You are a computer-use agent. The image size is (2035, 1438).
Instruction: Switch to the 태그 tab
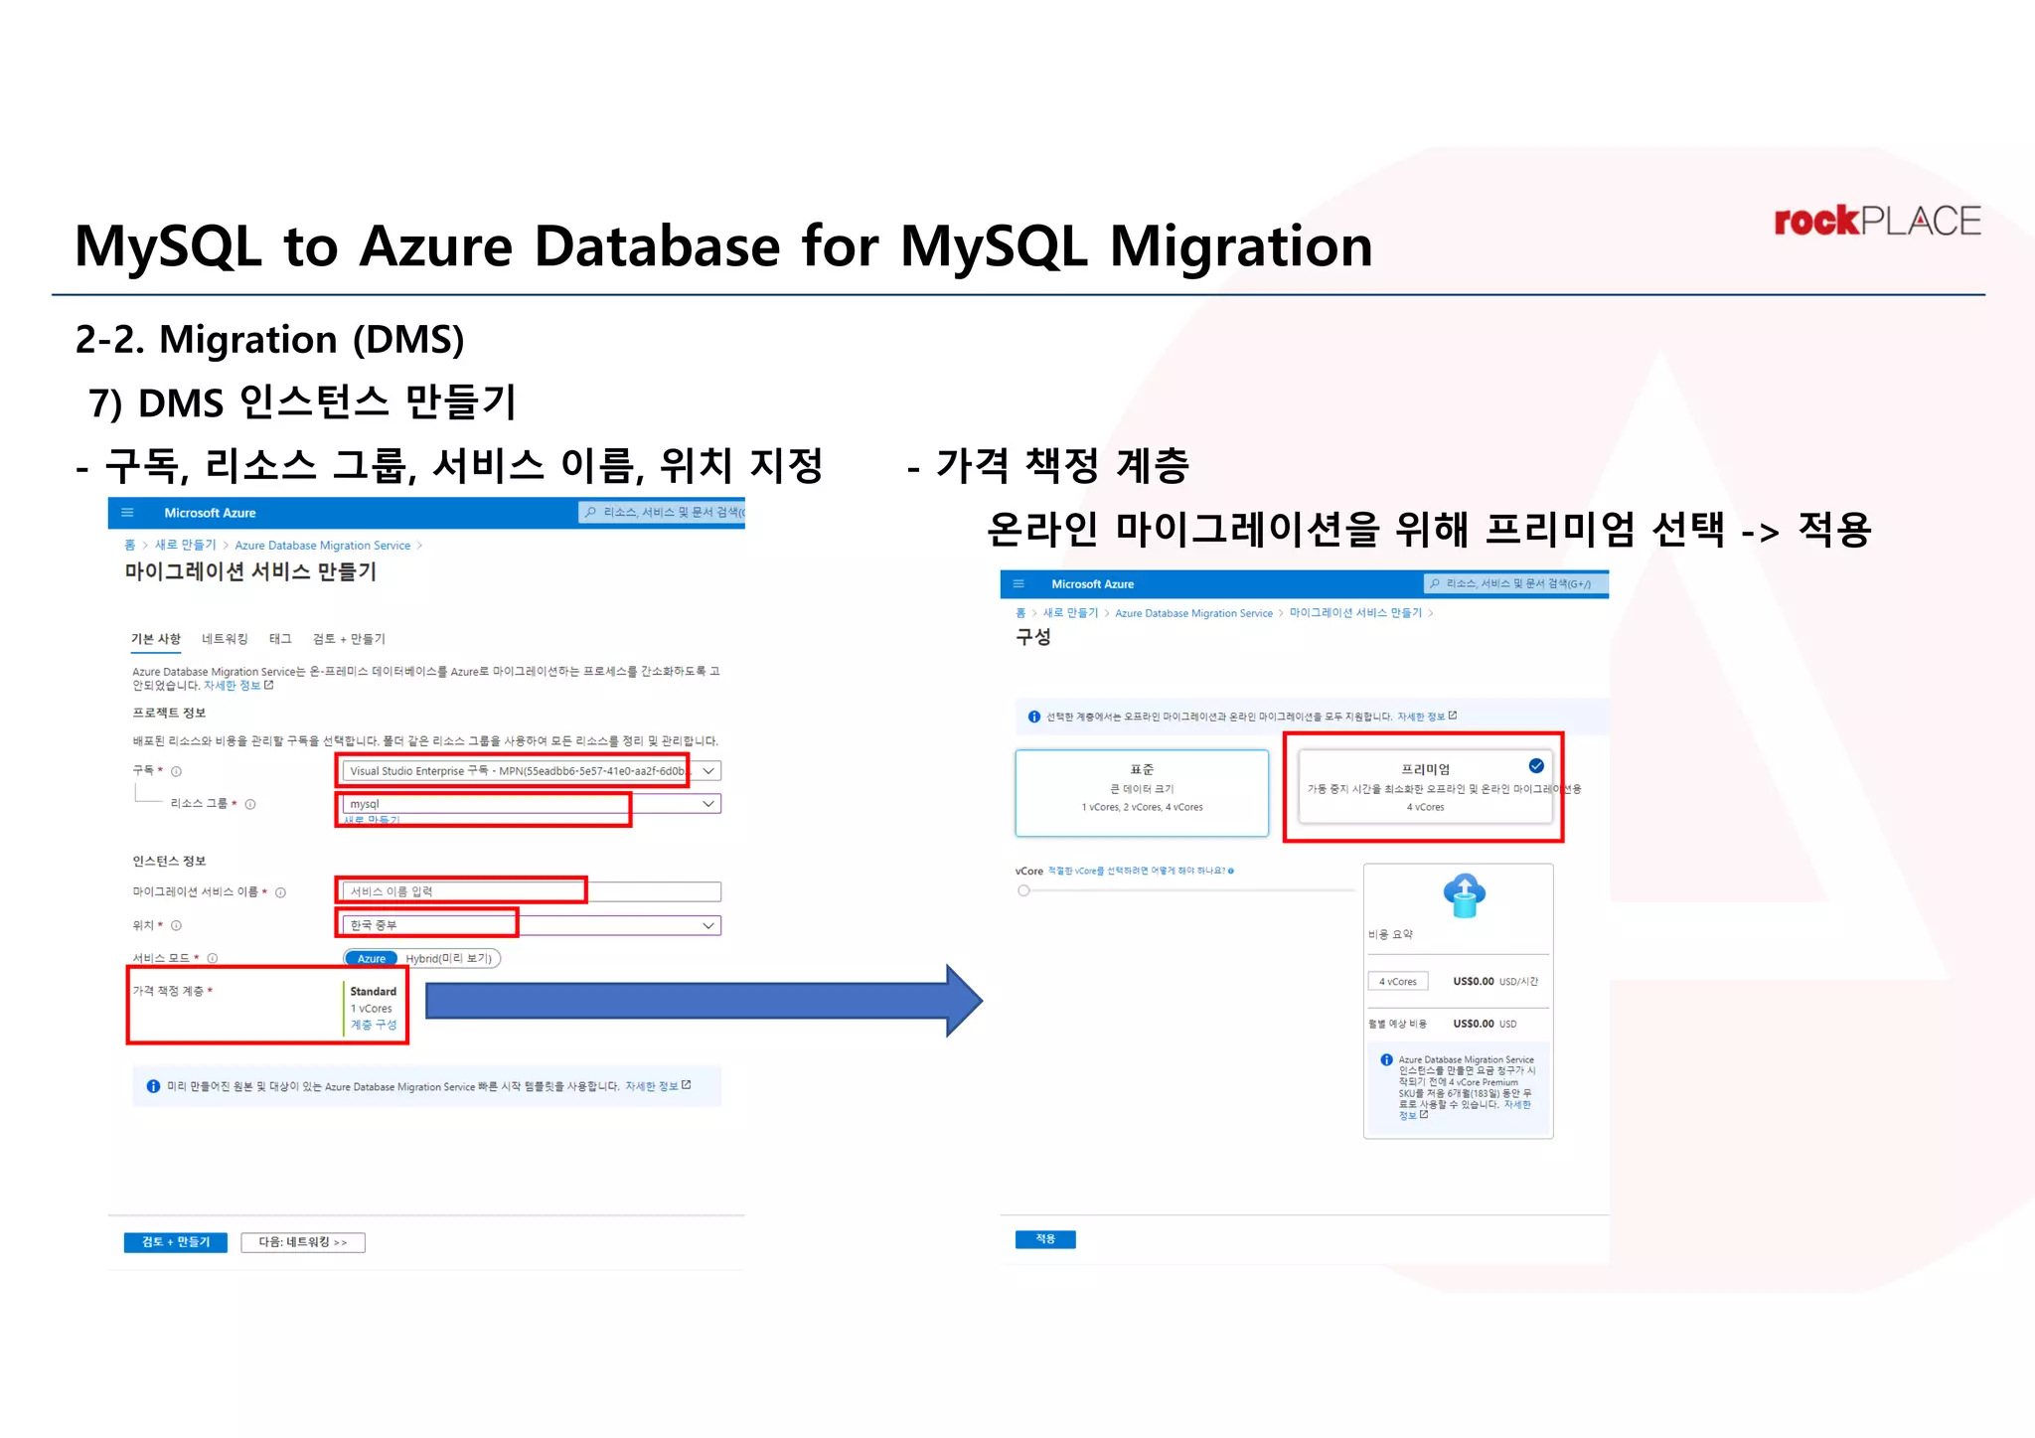[x=280, y=639]
